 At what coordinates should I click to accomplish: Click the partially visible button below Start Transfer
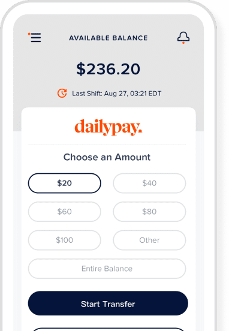click(108, 329)
